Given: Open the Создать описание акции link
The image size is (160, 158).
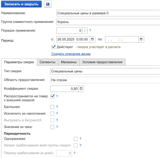Looking at the screenshot, I should tap(71, 54).
